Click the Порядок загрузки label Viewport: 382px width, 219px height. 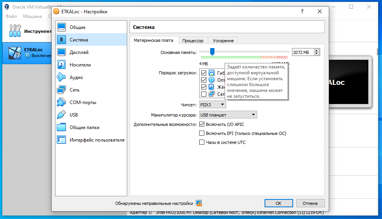[178, 73]
